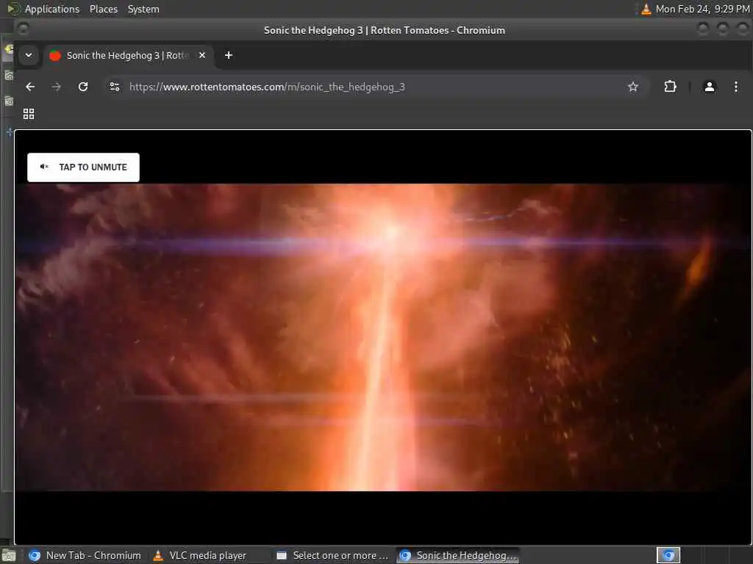The image size is (753, 564).
Task: Bookmark this page with the star icon
Action: tap(633, 87)
